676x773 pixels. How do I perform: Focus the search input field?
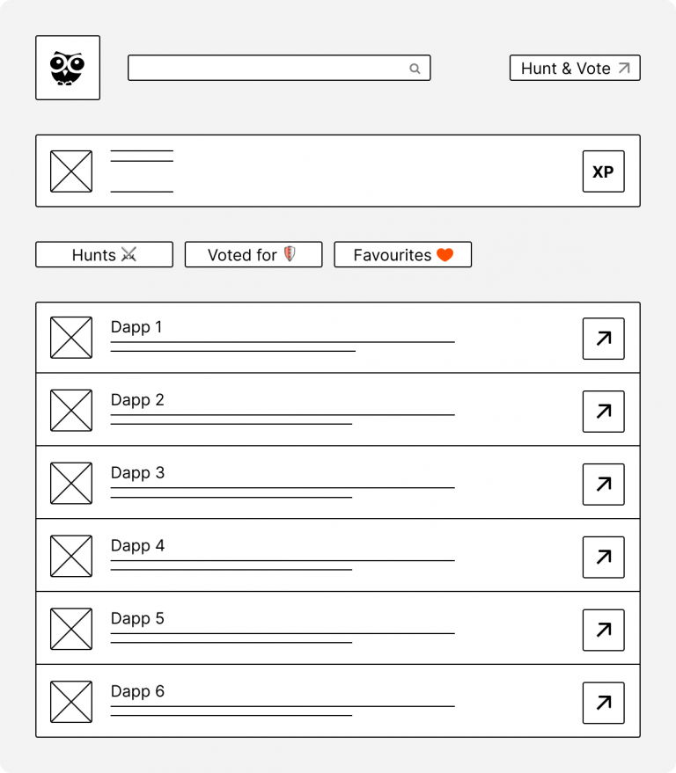(279, 68)
